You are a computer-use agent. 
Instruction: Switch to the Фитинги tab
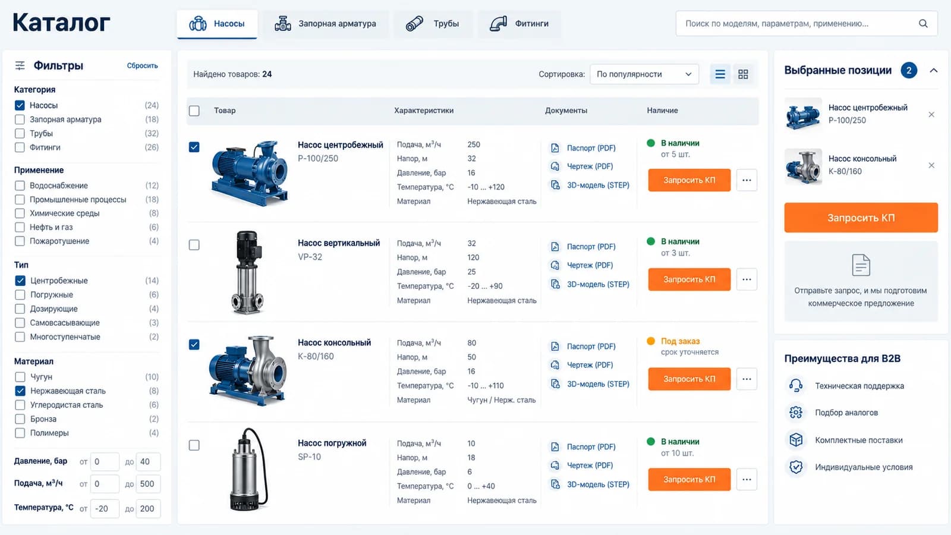click(x=519, y=24)
